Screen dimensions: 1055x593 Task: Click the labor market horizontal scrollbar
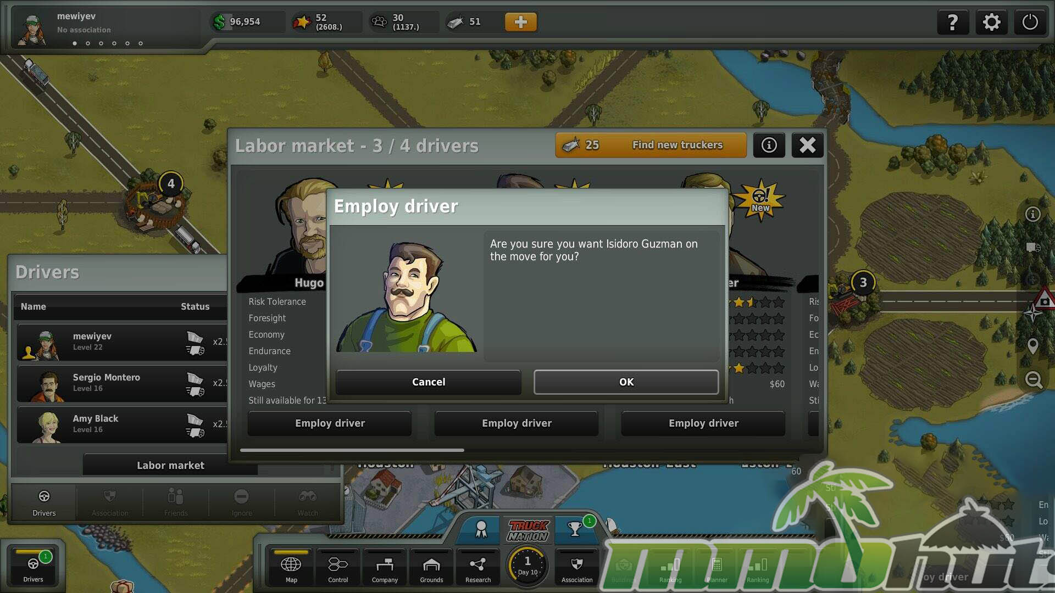click(352, 450)
